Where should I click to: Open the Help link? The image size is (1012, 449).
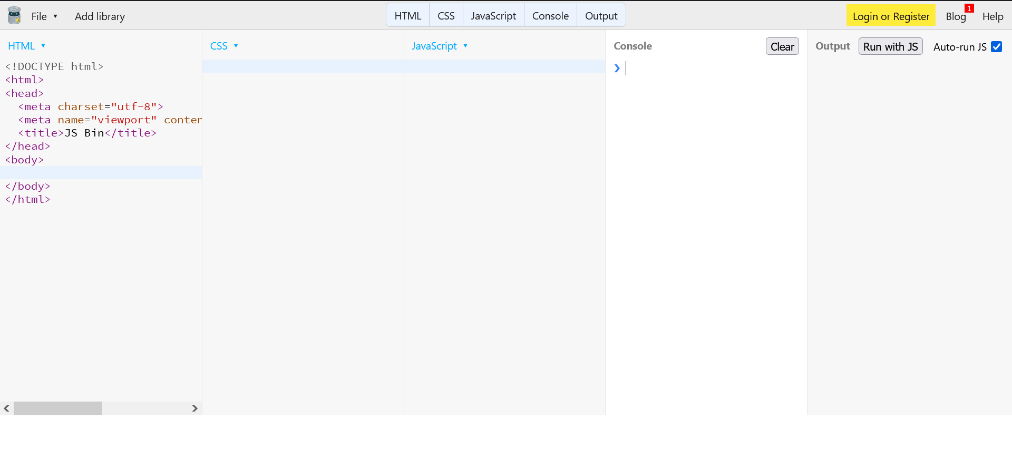click(992, 16)
